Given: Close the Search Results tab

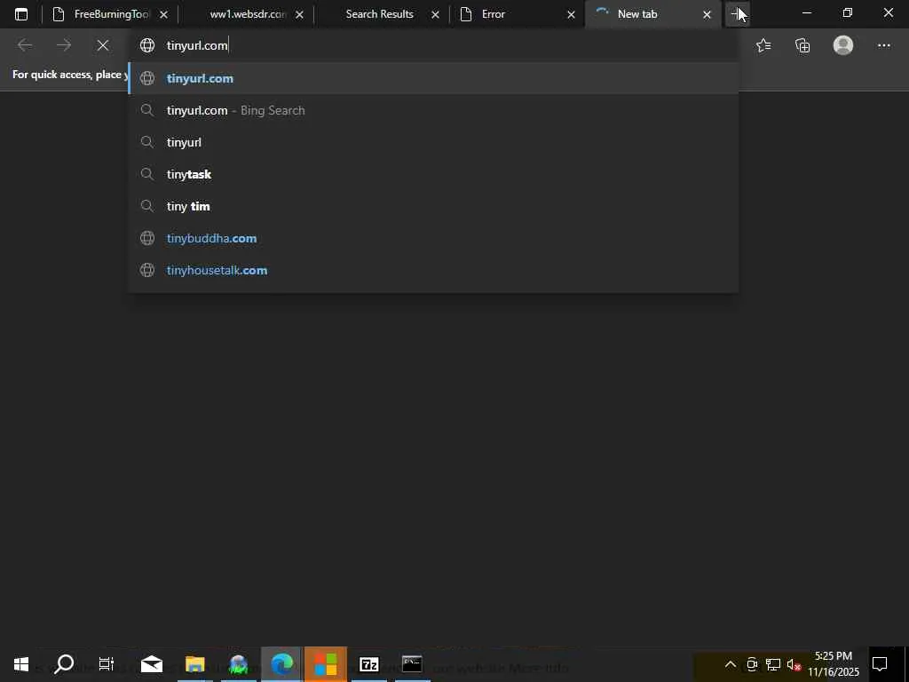Looking at the screenshot, I should point(435,14).
